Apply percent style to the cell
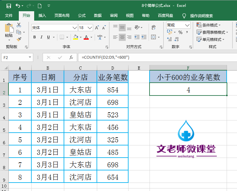The height and width of the screenshot is (191, 237). 180,32
